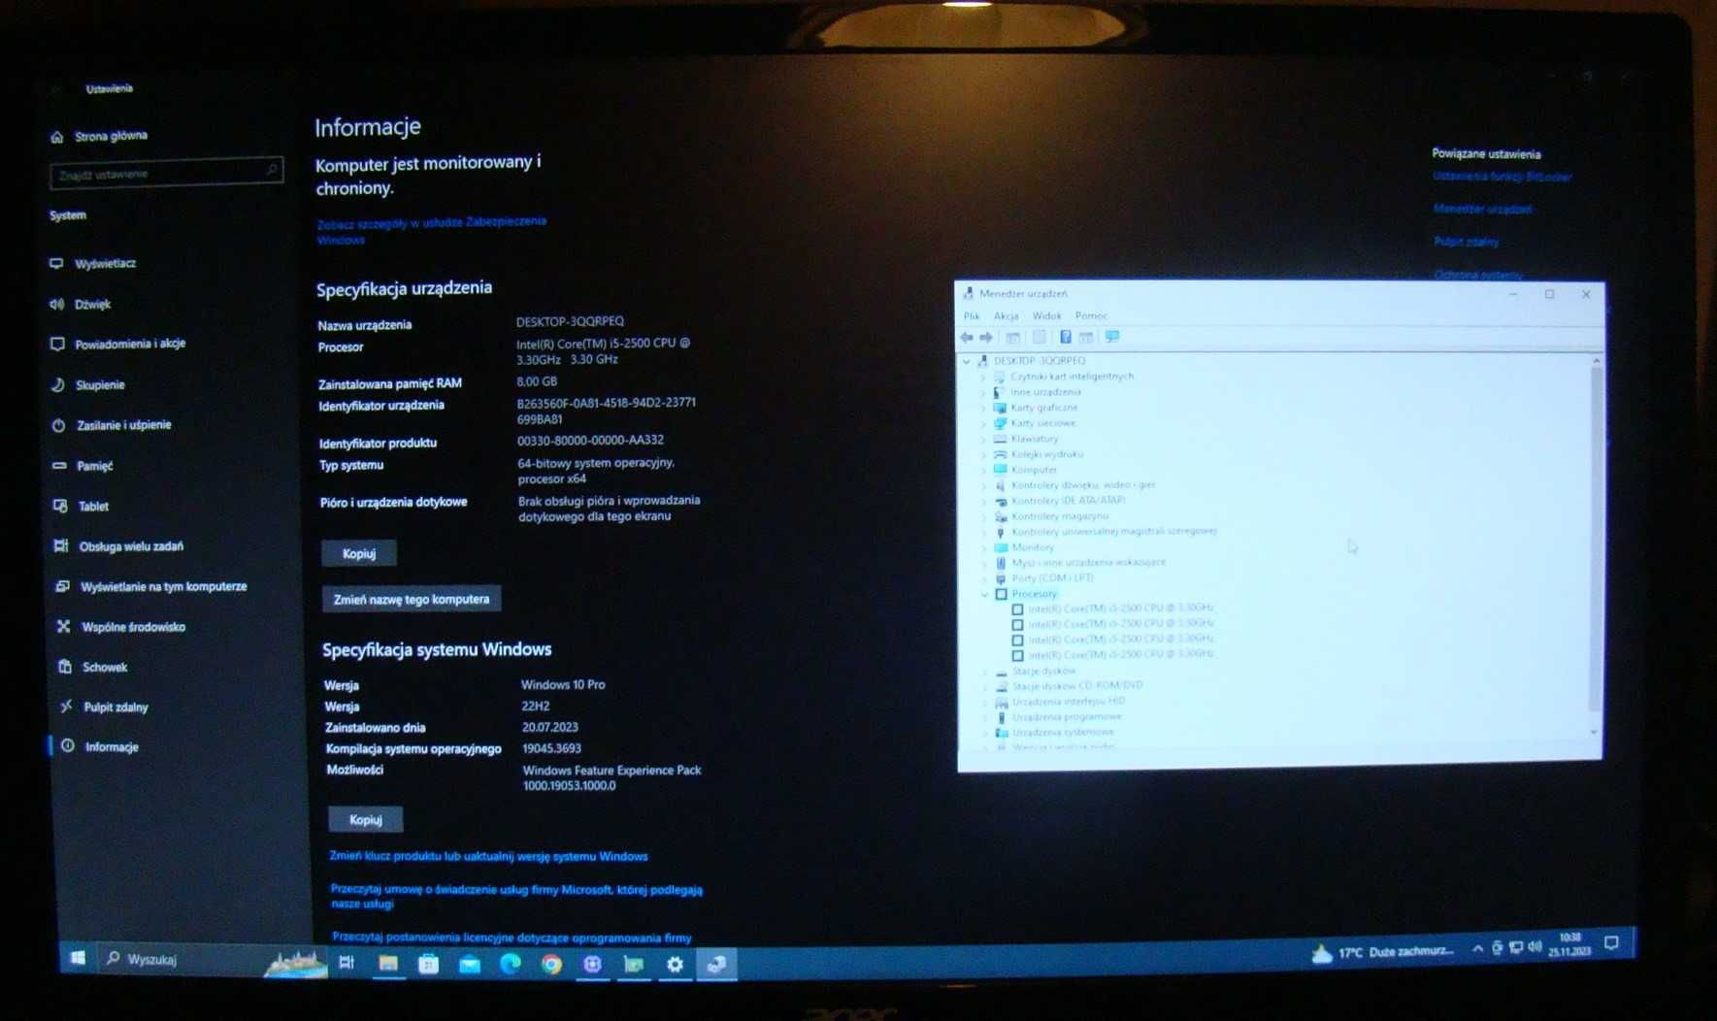
Task: Click the blue Help icon in Device Manager toolbar
Action: 1065,337
